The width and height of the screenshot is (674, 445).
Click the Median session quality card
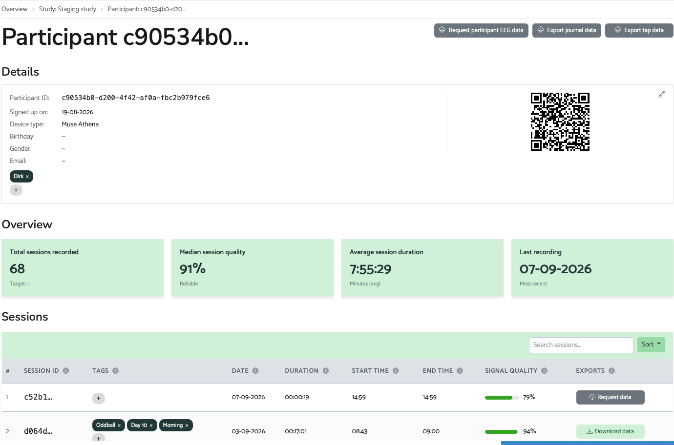(253, 268)
